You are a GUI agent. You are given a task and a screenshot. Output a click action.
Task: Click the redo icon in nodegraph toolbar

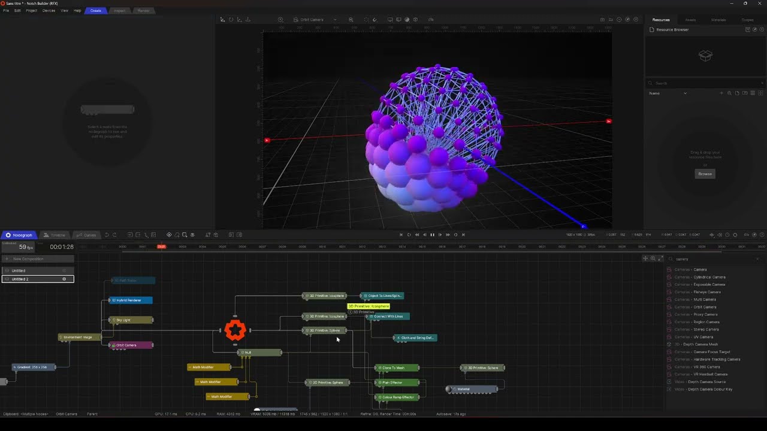coord(114,235)
